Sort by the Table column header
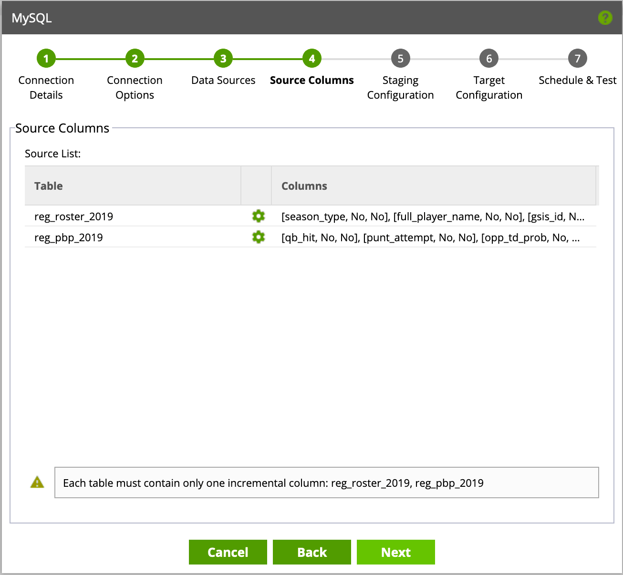Screen dimensions: 623x575 coord(133,186)
